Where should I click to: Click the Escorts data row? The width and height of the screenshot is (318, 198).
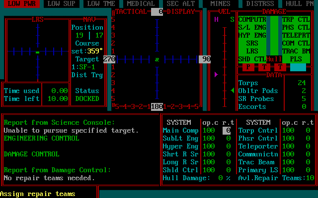[272, 107]
